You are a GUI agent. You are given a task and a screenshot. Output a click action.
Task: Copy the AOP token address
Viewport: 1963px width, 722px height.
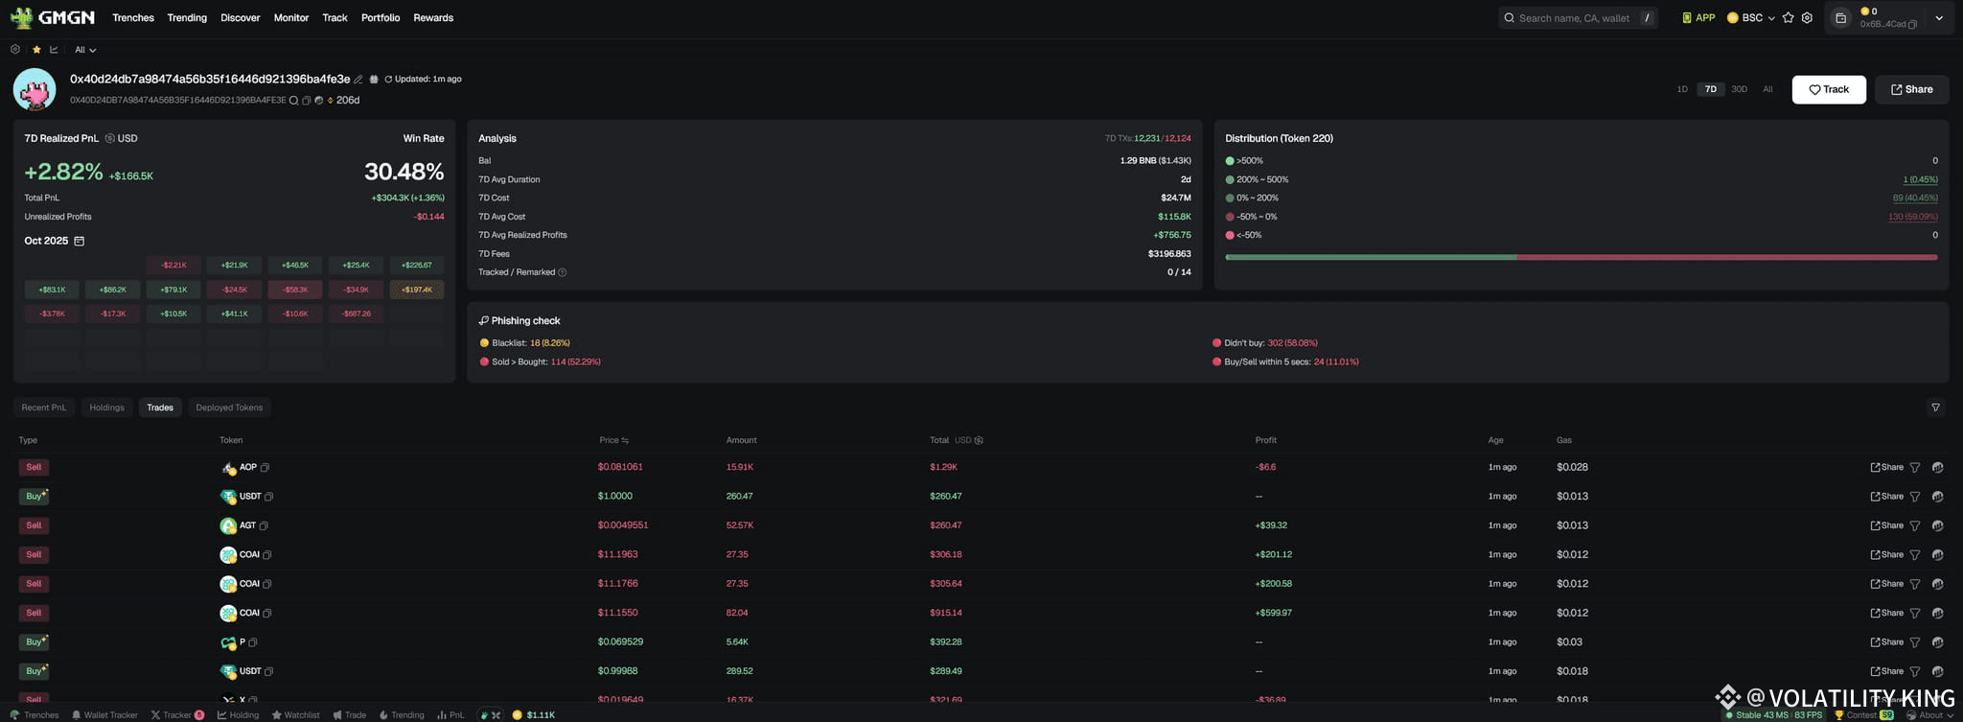click(x=265, y=468)
